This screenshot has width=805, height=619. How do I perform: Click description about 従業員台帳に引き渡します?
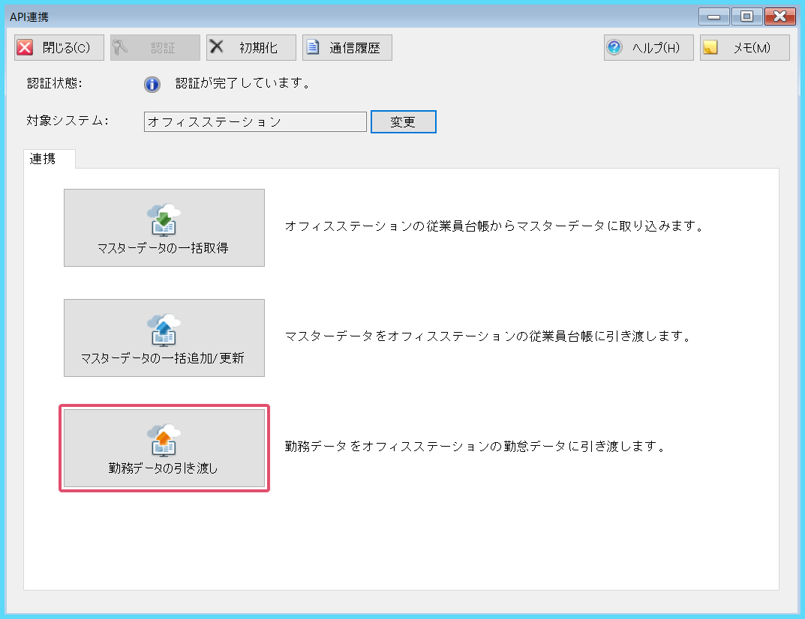(488, 336)
